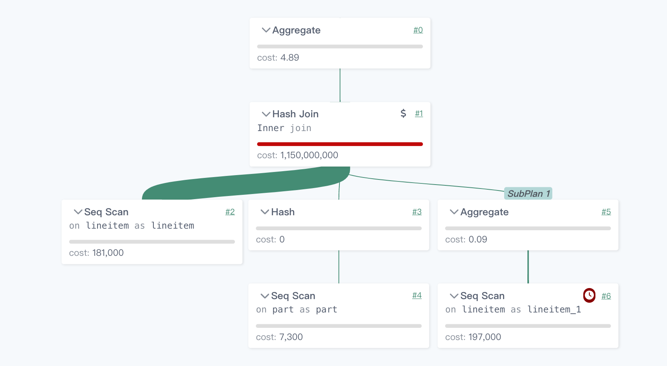Screen dimensions: 667x366
Task: Click the SubPlan 1 label
Action: pyautogui.click(x=528, y=194)
